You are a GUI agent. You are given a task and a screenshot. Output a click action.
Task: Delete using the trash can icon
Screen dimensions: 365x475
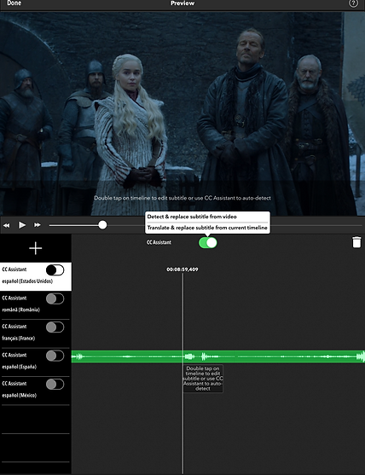coord(356,242)
